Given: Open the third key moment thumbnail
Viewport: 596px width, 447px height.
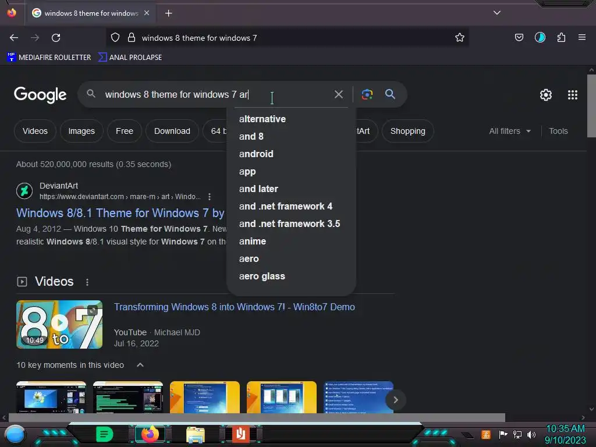Looking at the screenshot, I should point(205,397).
